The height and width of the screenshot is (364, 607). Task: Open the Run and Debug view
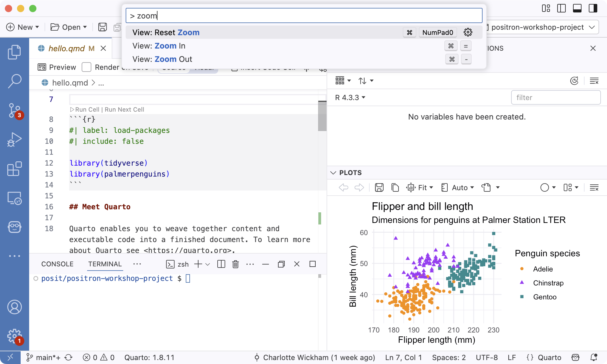click(x=14, y=140)
